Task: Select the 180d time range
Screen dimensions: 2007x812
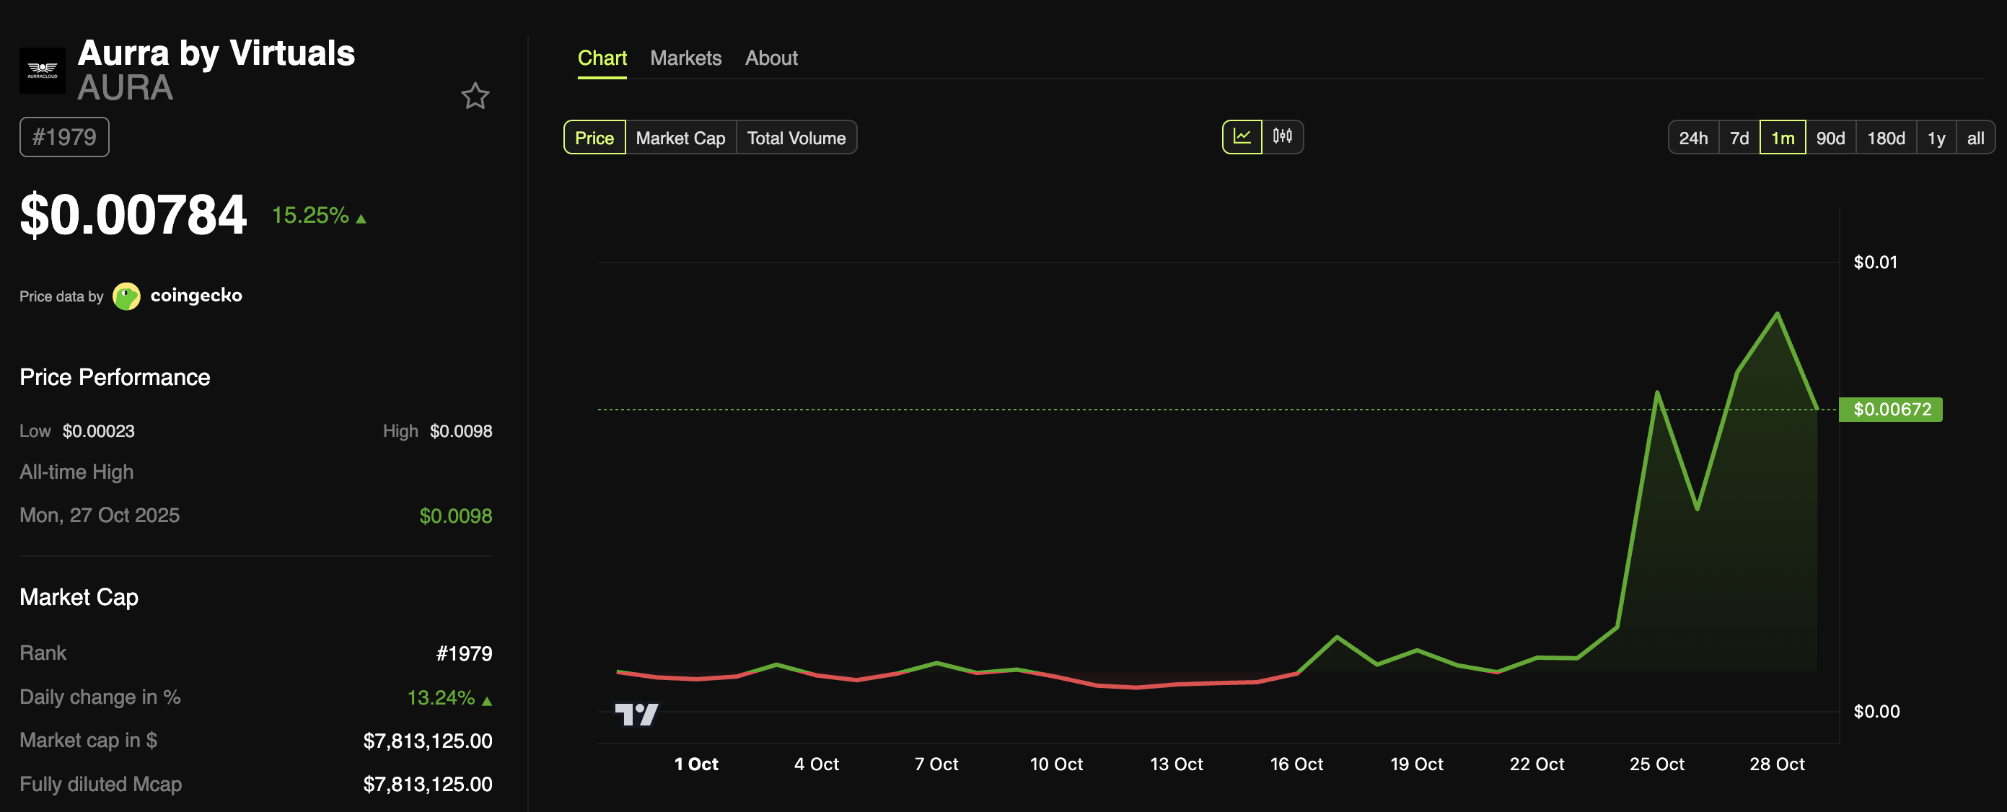Action: tap(1886, 137)
